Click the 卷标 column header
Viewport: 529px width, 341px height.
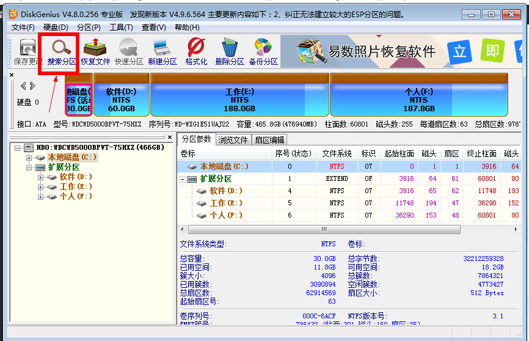(x=225, y=153)
